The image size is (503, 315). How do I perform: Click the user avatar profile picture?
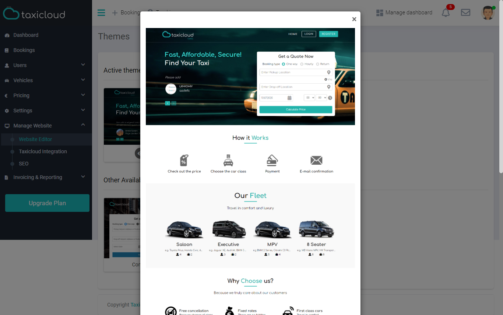tap(488, 13)
